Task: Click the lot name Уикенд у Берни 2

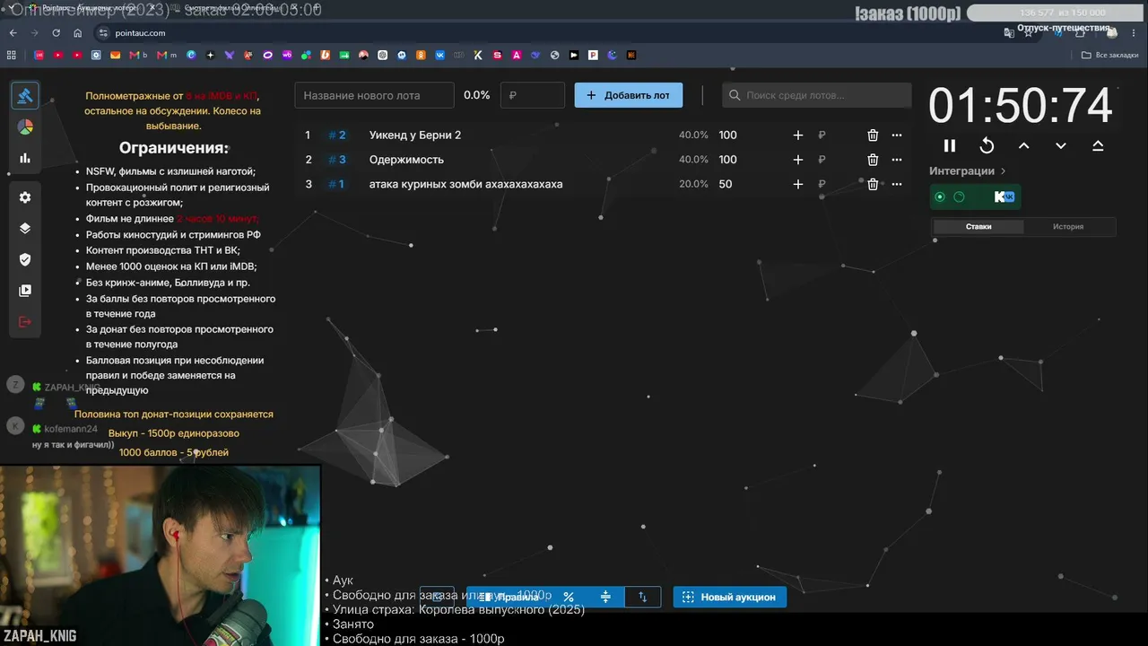Action: click(415, 135)
